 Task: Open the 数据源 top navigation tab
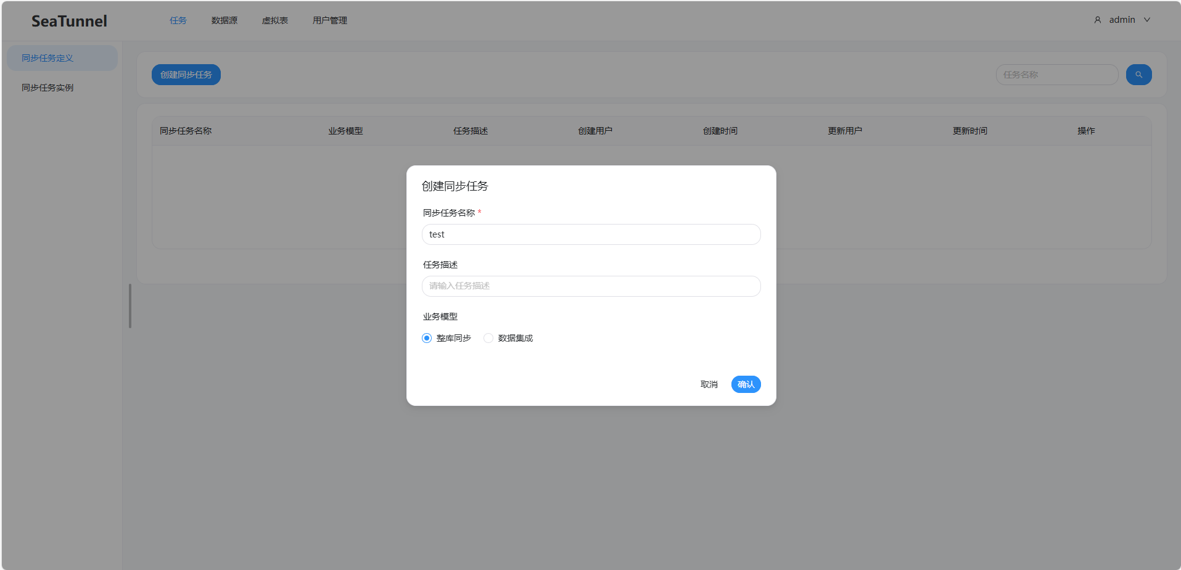coord(224,20)
